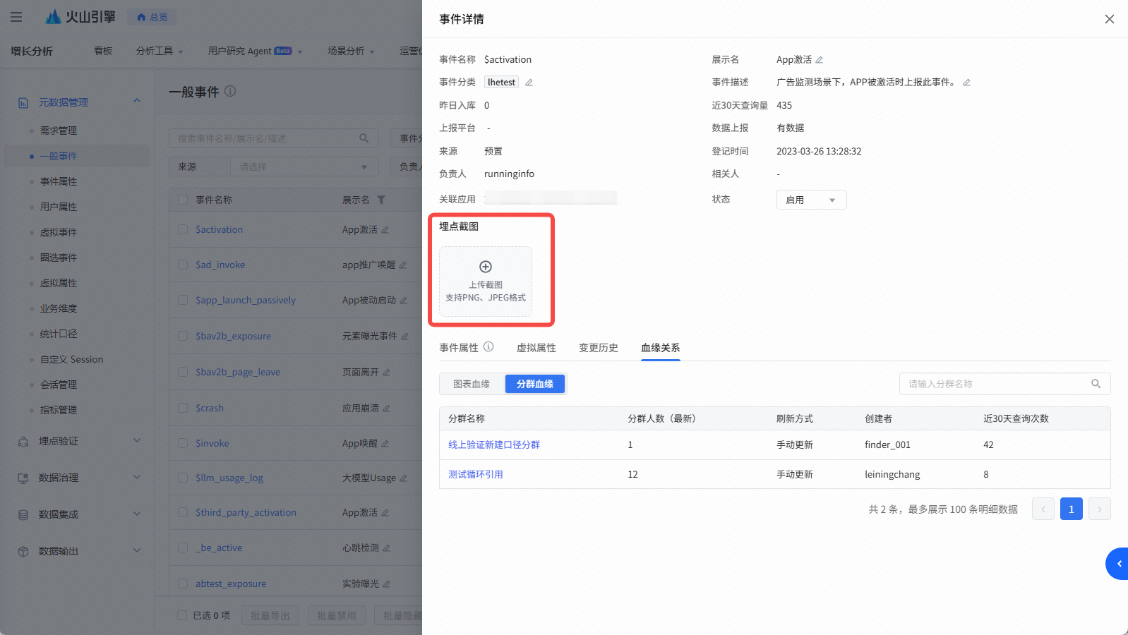Click the pencil icon beside event description

pyautogui.click(x=966, y=83)
